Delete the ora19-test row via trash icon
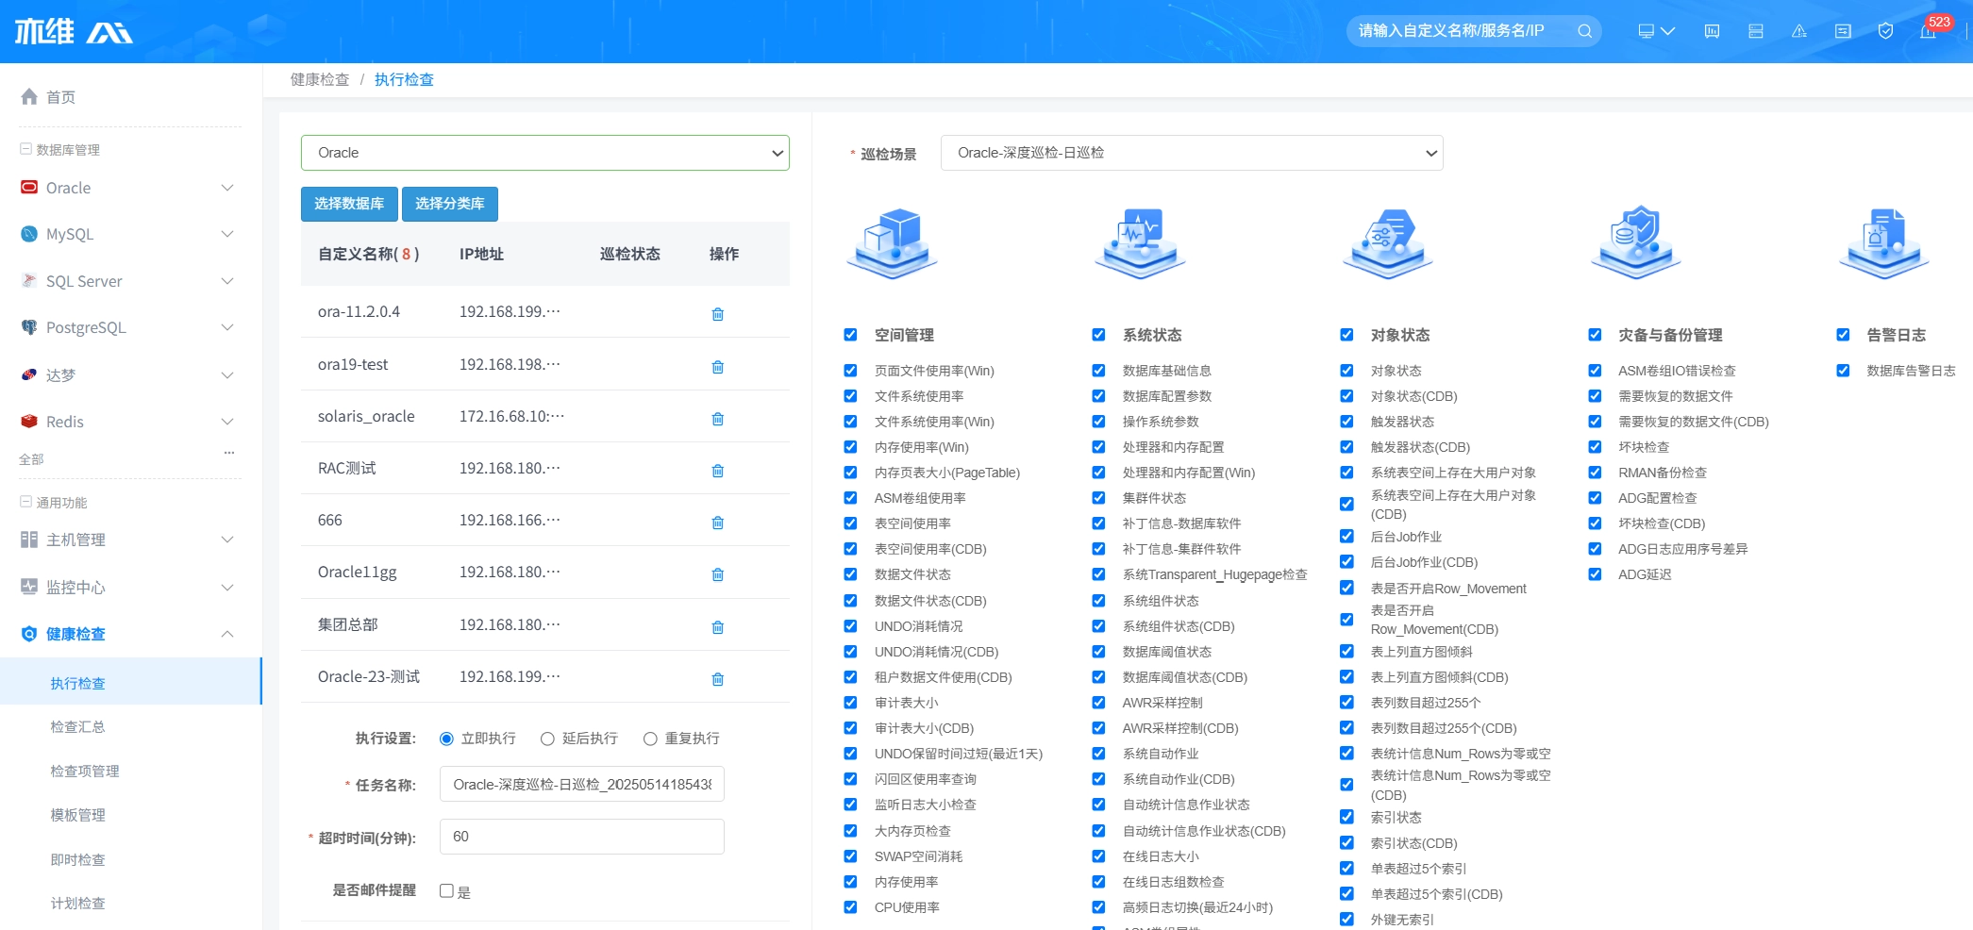Screen dimensions: 1973x930 (x=718, y=367)
